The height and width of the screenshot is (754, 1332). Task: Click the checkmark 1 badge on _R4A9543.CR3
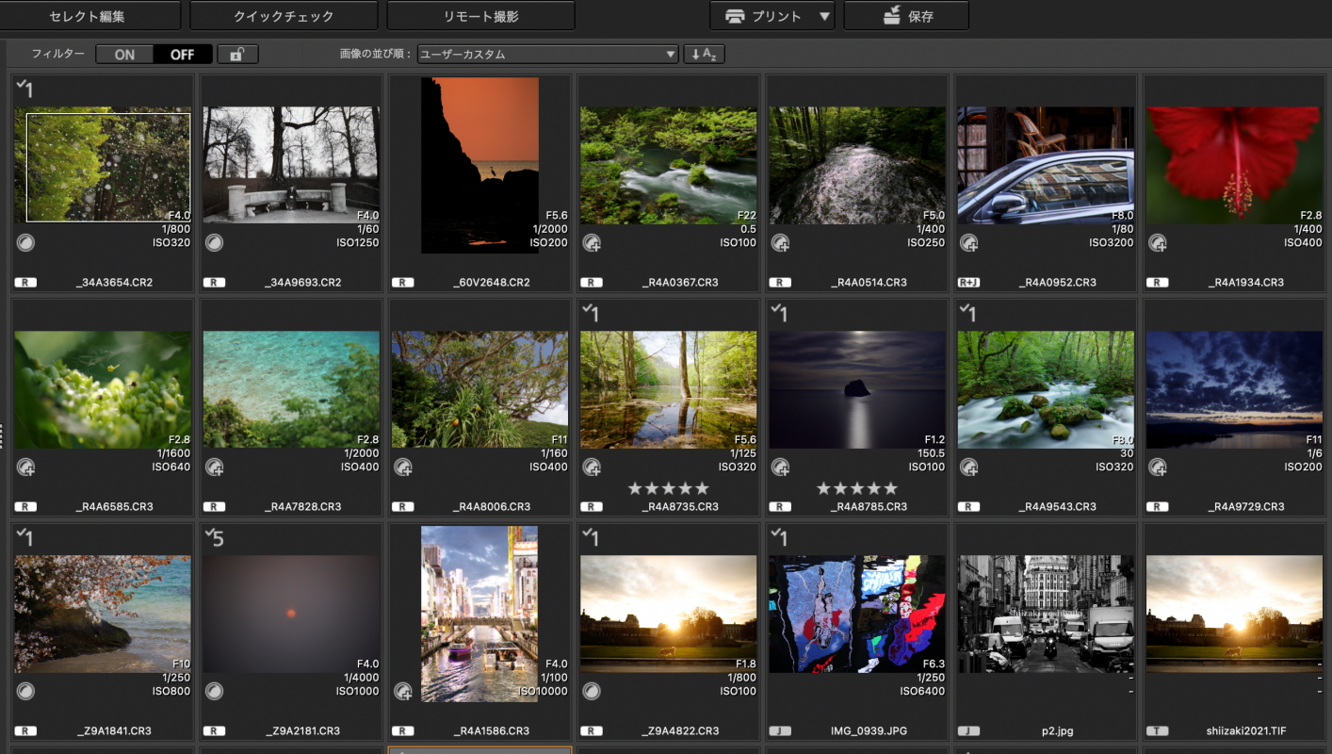coord(967,314)
